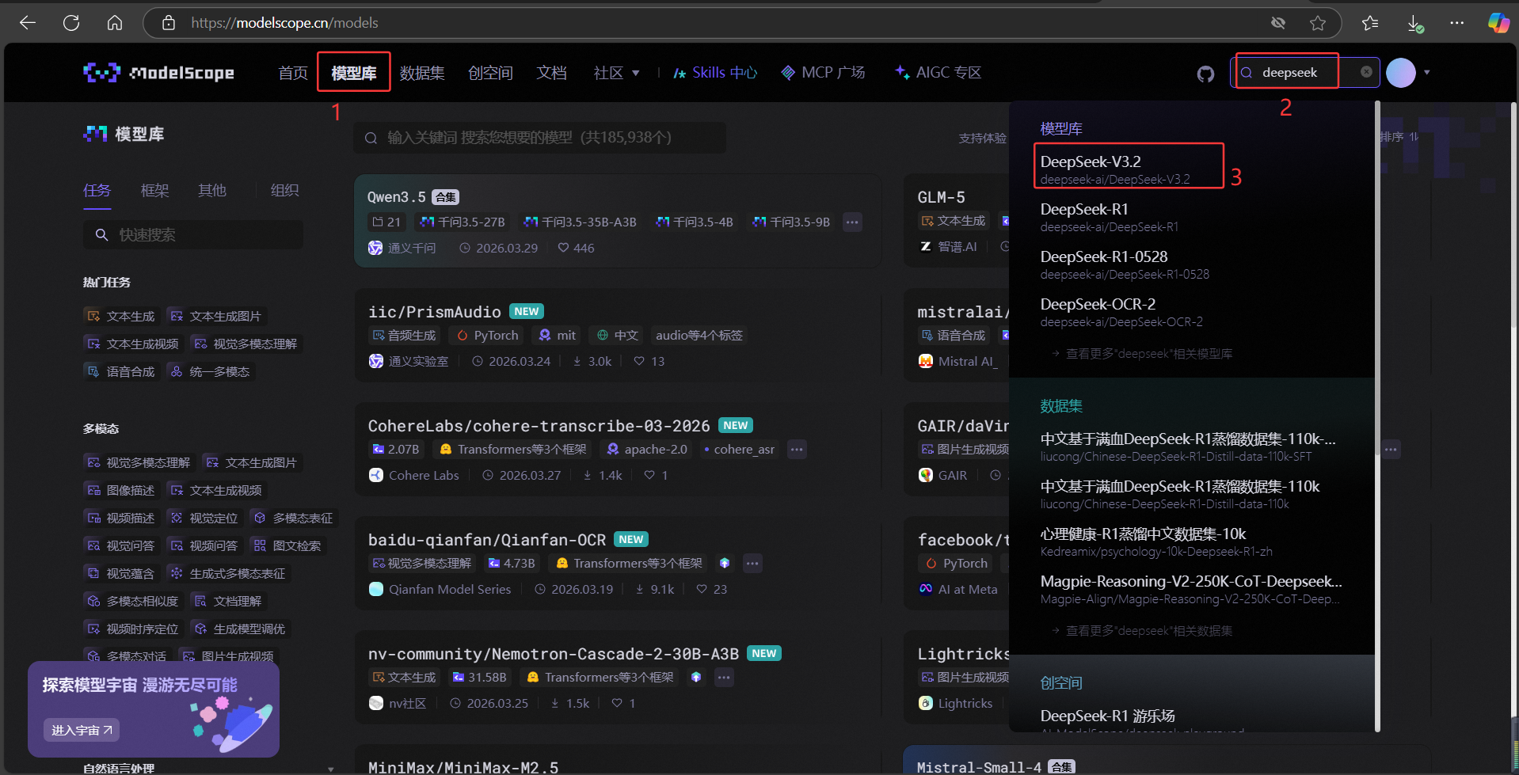Filter by 文本生成视频 hot task tag
1519x775 pixels.
[133, 344]
